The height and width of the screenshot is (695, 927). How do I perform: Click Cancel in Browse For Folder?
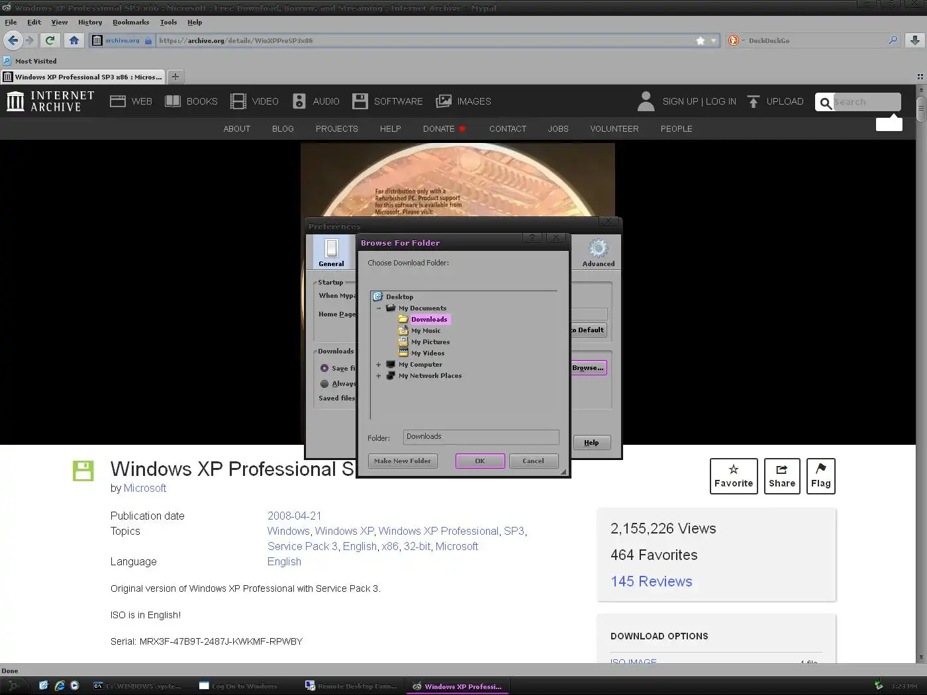click(533, 461)
